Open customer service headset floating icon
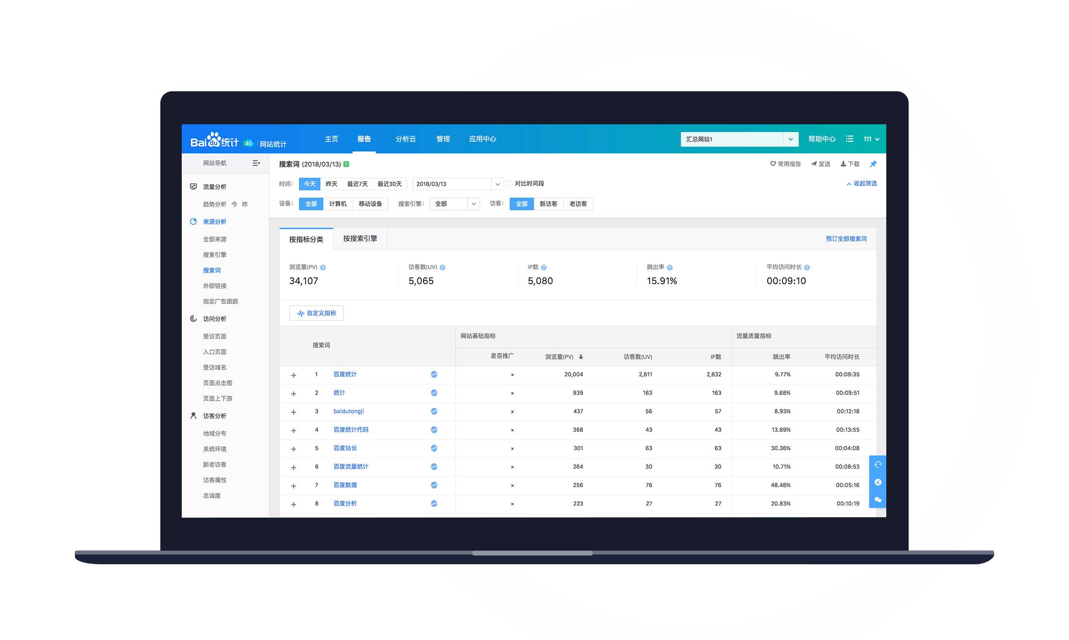 878,465
